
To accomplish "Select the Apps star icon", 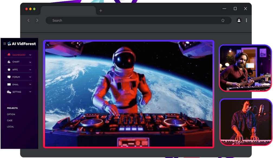I will pyautogui.click(x=9, y=70).
